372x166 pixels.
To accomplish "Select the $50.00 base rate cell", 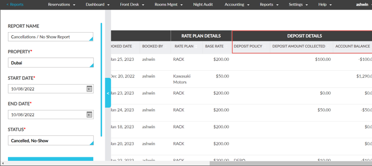I will coord(222,76).
